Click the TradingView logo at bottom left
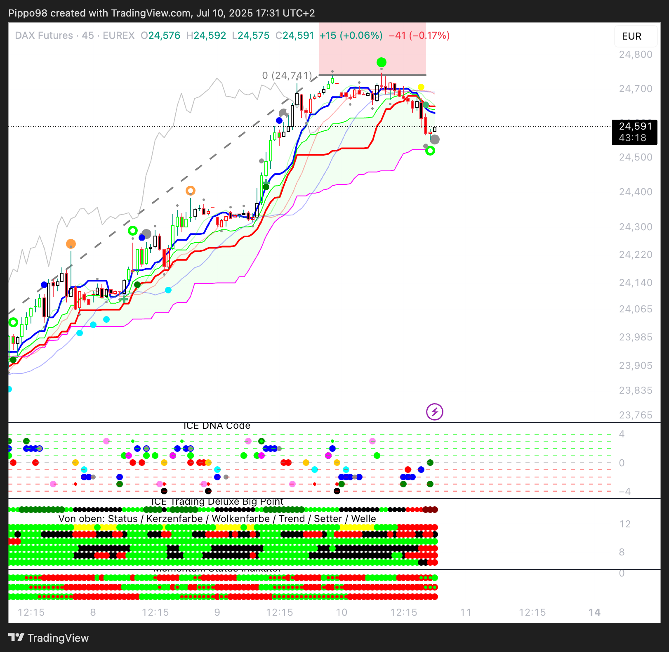The height and width of the screenshot is (652, 669). coord(49,638)
